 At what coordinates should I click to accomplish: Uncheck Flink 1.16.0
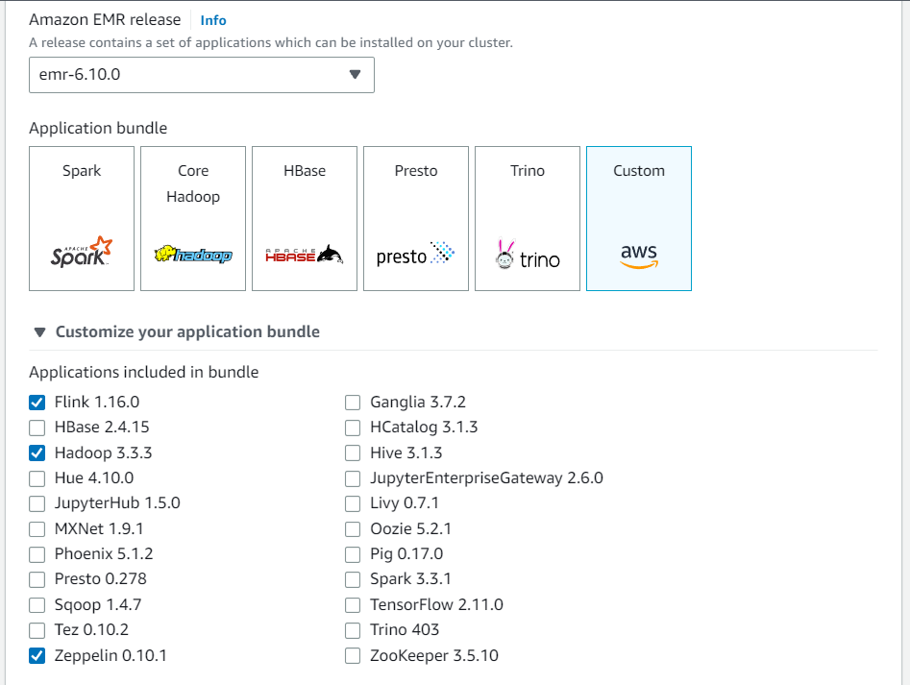[37, 402]
